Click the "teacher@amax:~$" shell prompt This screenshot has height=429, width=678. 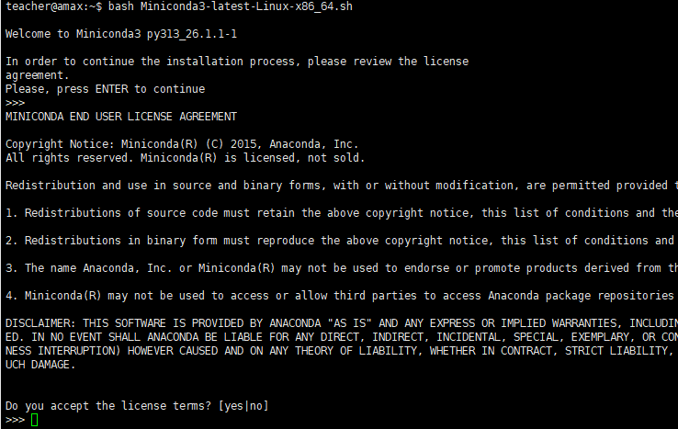pyautogui.click(x=53, y=7)
